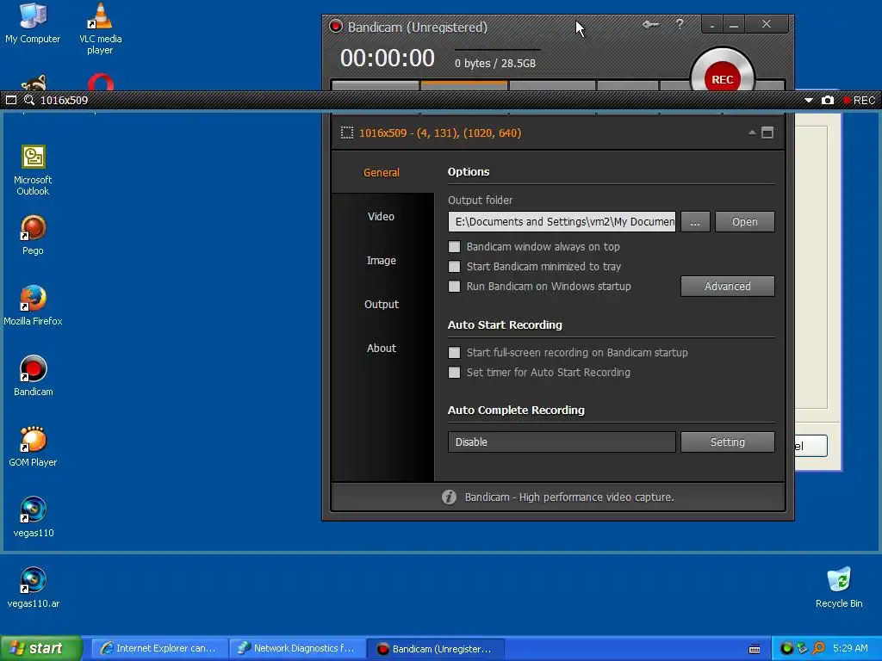The height and width of the screenshot is (661, 882).
Task: Click the dotted rectangle target area icon
Action: [x=347, y=133]
